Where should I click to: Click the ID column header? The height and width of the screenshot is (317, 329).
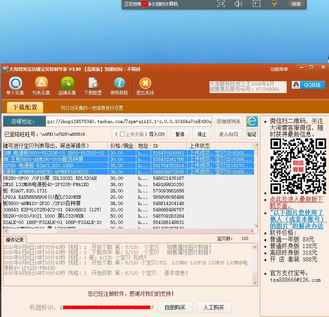(169, 146)
